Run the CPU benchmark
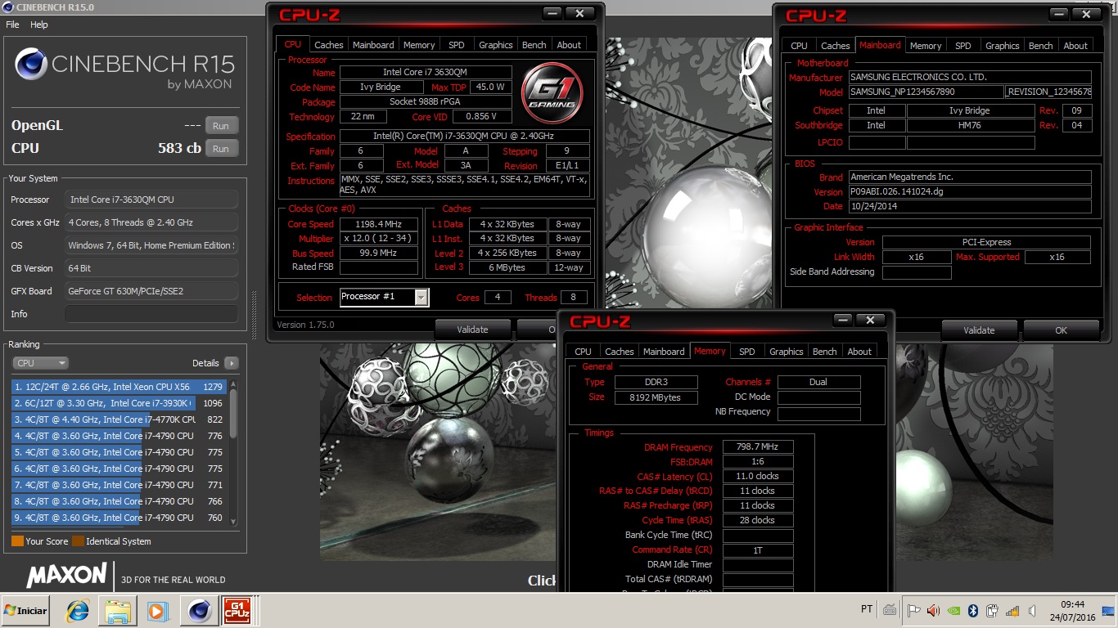Image resolution: width=1118 pixels, height=628 pixels. (x=221, y=149)
